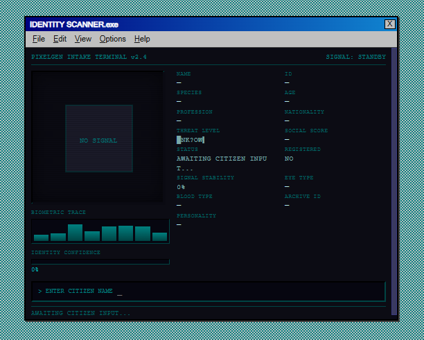Click the SPECIES field label
This screenshot has height=340, width=424.
(x=189, y=92)
